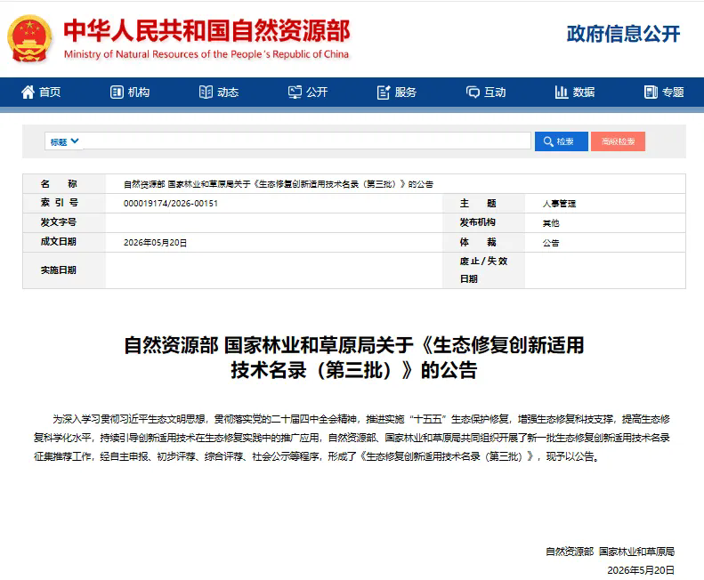Open the 专题 menu item
The image size is (704, 580).
pyautogui.click(x=664, y=92)
